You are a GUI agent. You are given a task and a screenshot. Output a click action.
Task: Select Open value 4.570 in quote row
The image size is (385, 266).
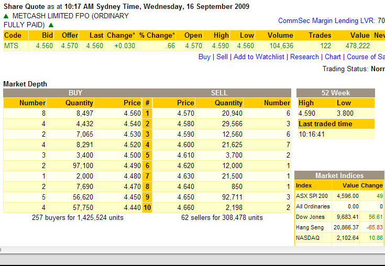click(193, 46)
